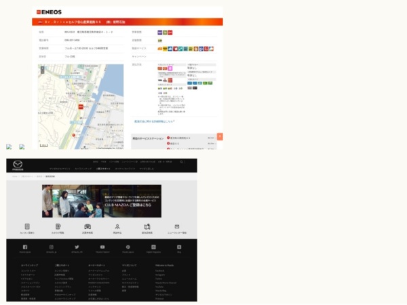
Task: Open the first nearby service station entry
Action: point(180,138)
